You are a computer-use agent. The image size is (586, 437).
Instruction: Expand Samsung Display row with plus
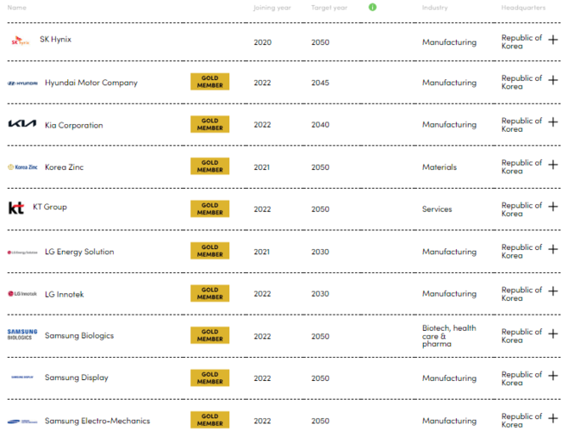coord(553,375)
